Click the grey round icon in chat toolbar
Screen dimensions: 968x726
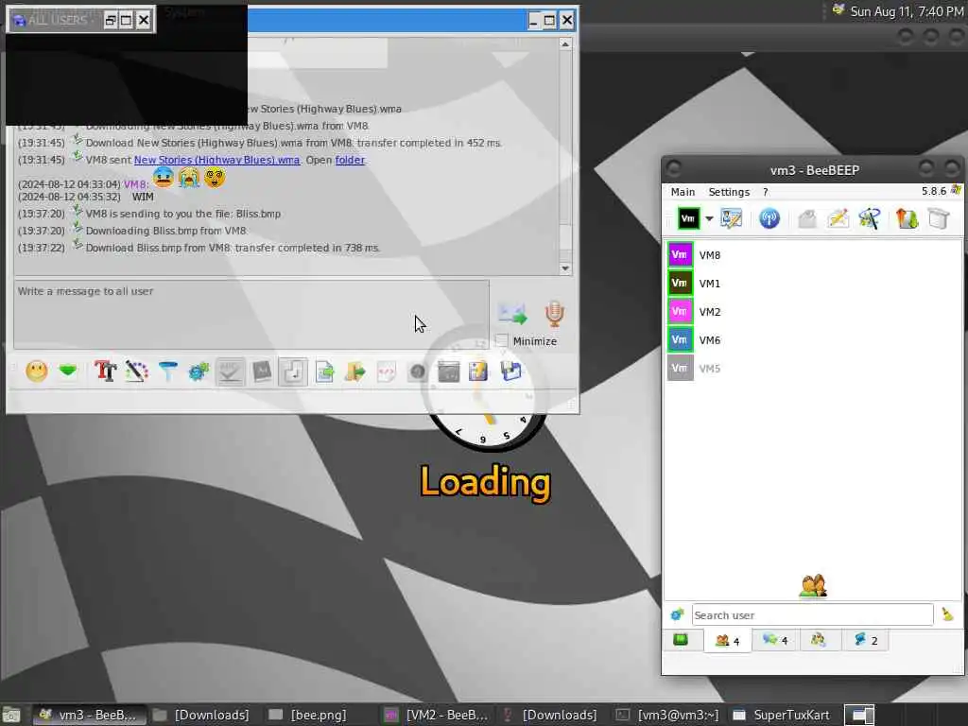[x=417, y=372]
